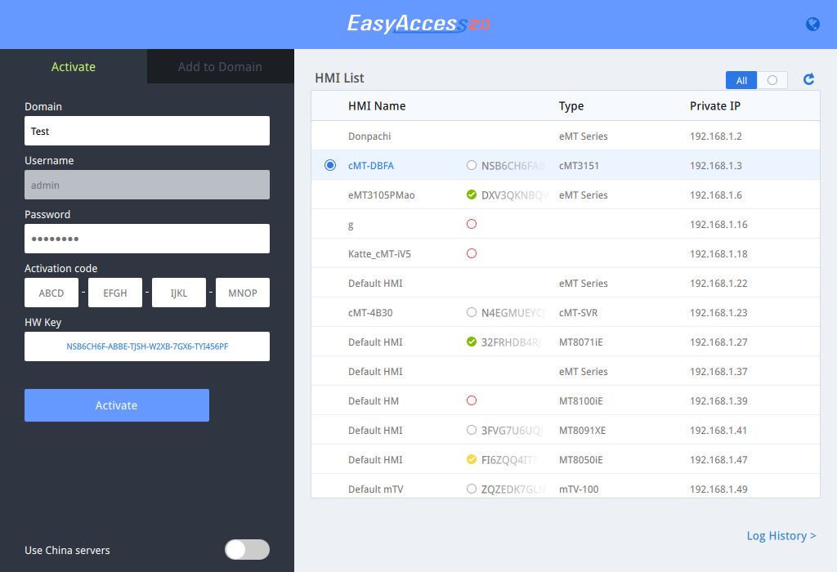Click green check status for eMT3105PMao
The height and width of the screenshot is (572, 837).
[472, 194]
